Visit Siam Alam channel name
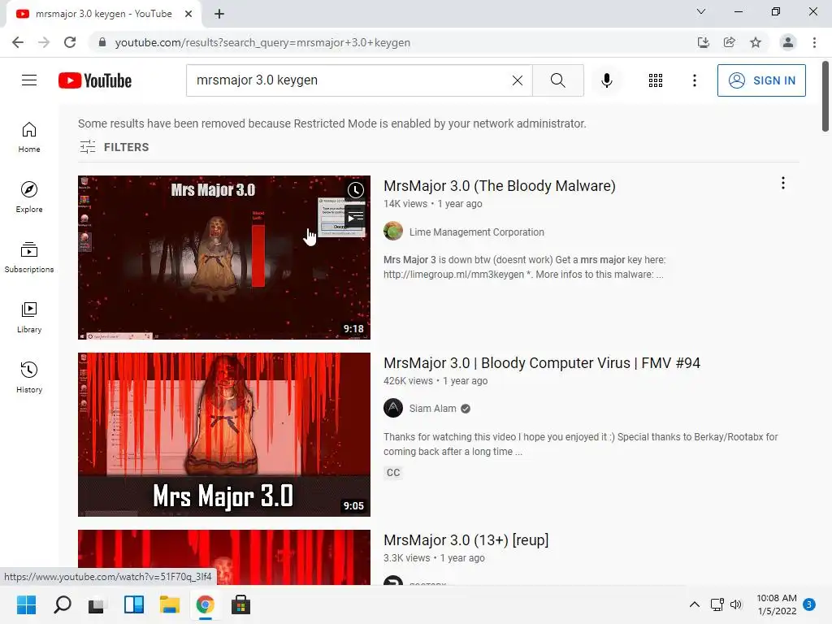 point(432,409)
